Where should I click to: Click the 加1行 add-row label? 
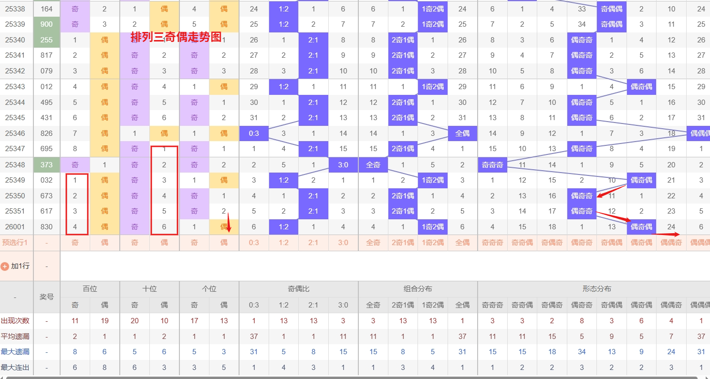20,266
